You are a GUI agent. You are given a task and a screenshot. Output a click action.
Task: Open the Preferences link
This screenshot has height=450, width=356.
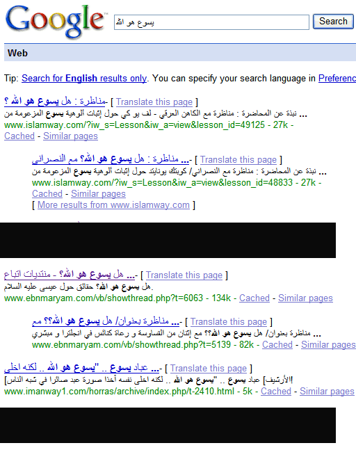[337, 78]
